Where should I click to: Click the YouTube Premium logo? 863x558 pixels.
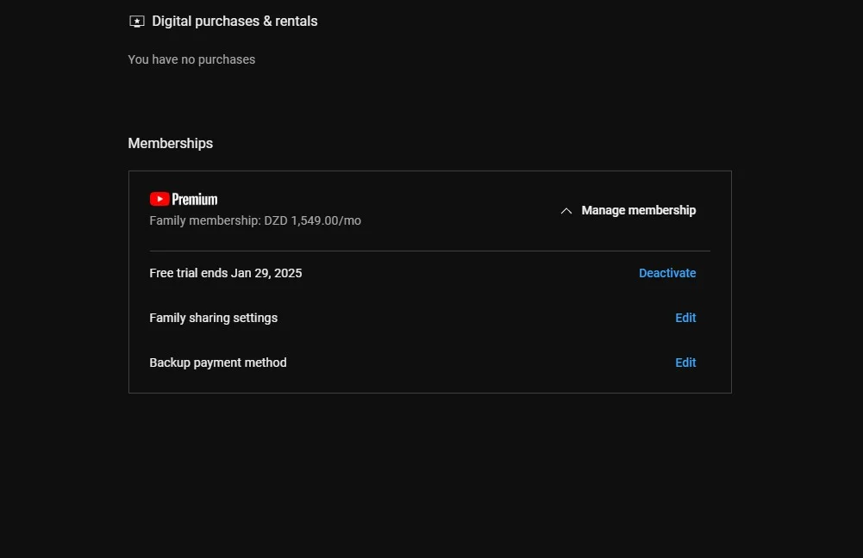pos(184,199)
